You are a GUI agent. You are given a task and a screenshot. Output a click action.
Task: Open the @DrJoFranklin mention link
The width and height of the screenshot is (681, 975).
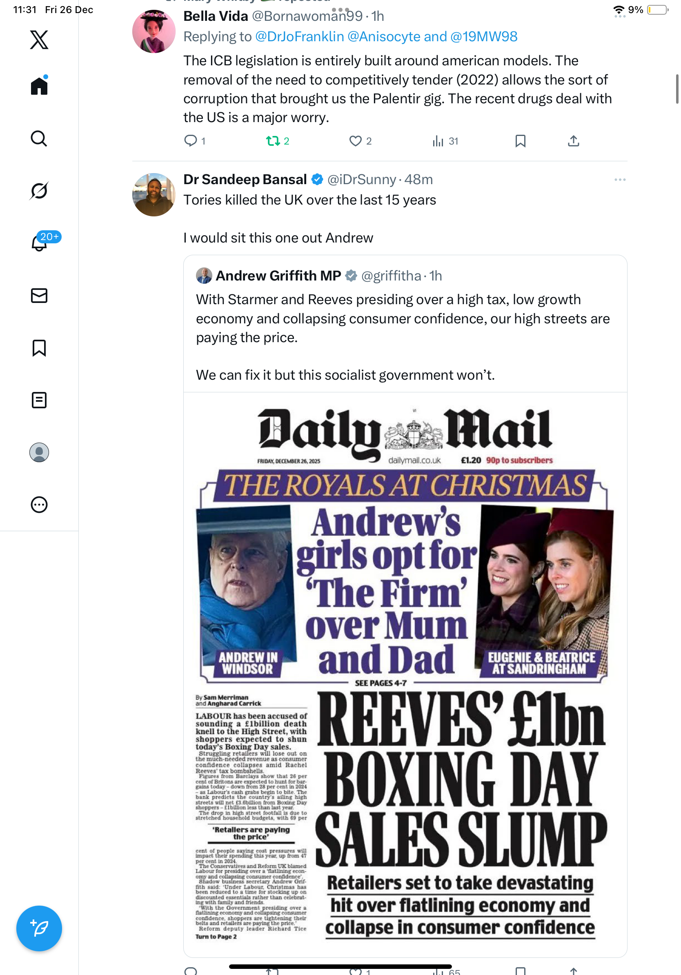pos(299,36)
